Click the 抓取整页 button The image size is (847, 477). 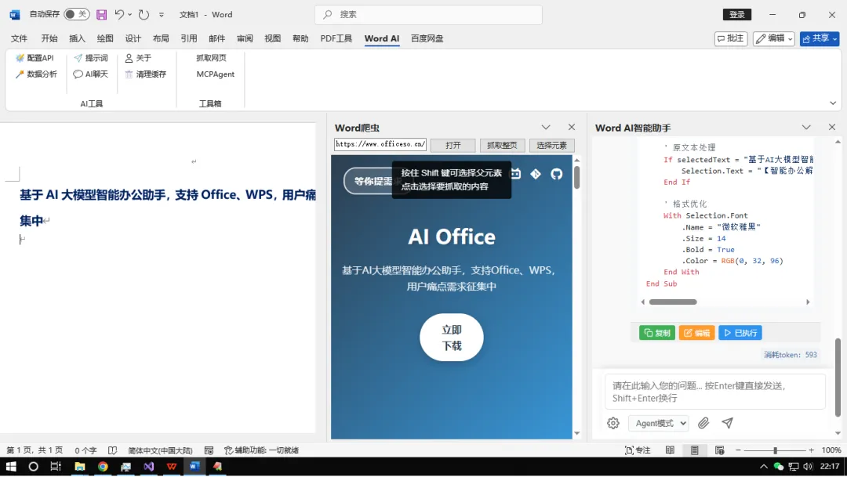click(502, 145)
